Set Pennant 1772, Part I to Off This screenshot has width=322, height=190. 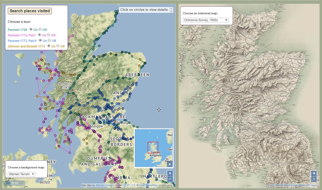point(49,35)
